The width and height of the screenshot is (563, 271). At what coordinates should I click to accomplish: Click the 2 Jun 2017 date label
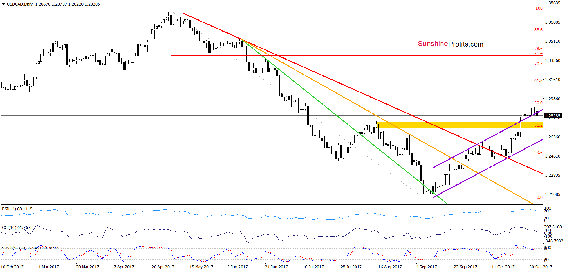coord(238,267)
